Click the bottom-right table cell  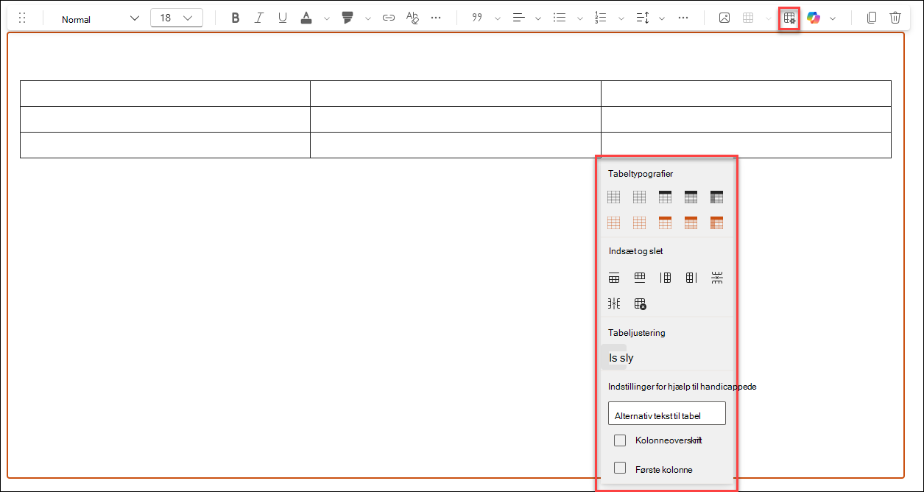point(746,145)
